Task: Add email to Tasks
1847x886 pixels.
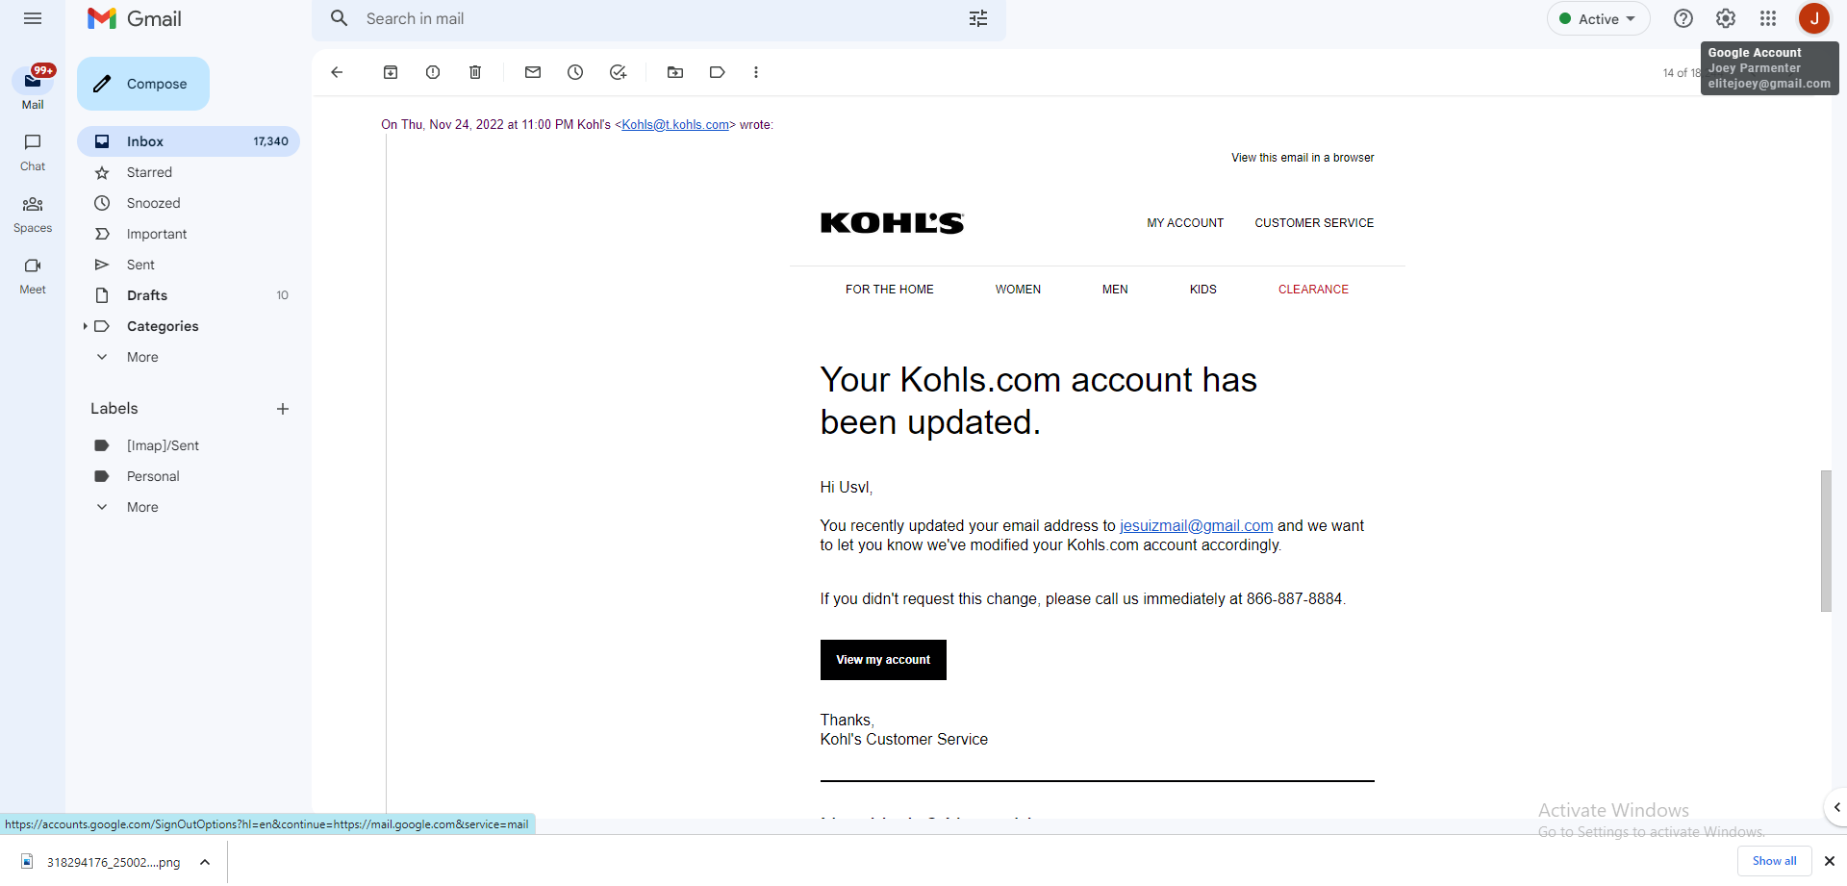Action: 618,72
